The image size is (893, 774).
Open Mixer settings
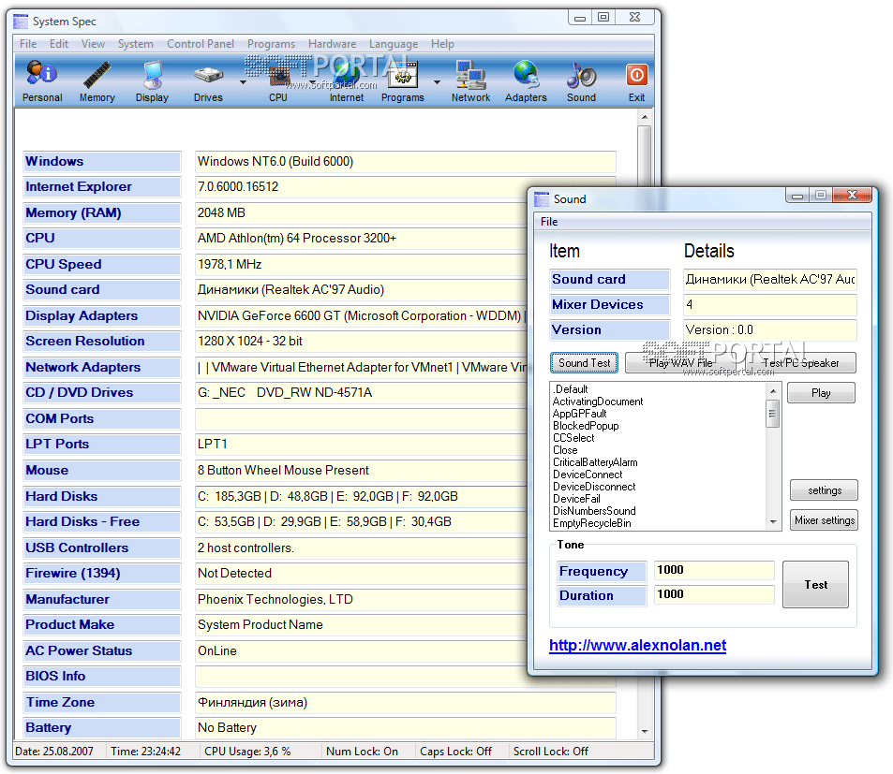coord(824,520)
